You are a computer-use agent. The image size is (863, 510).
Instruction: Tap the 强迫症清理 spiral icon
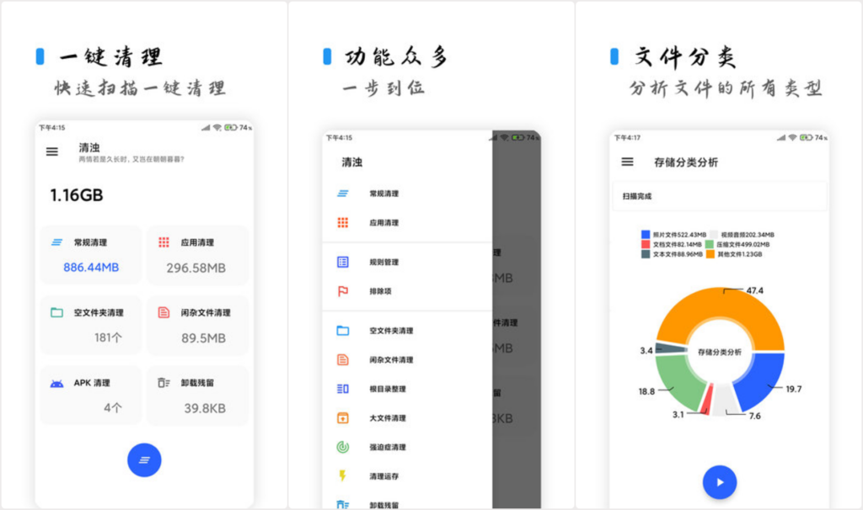click(343, 447)
